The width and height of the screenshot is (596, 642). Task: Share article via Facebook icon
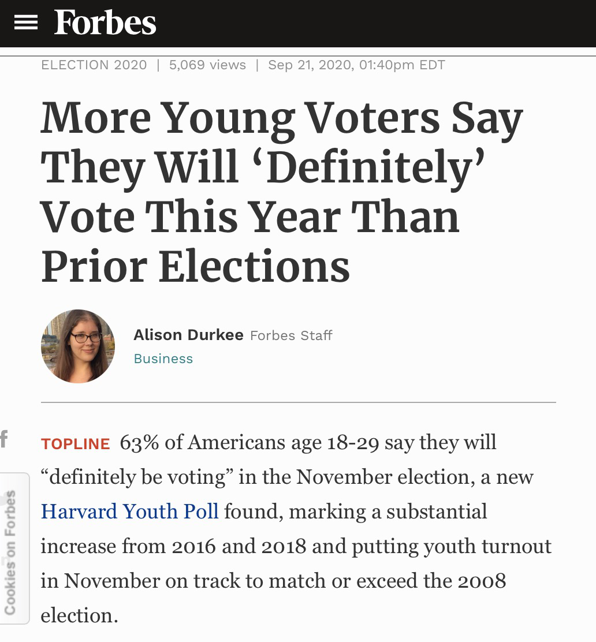click(4, 439)
